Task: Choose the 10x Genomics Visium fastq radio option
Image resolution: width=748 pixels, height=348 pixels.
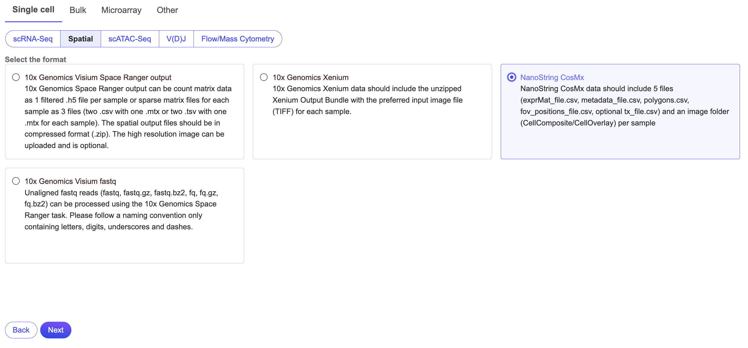Action: click(x=16, y=181)
